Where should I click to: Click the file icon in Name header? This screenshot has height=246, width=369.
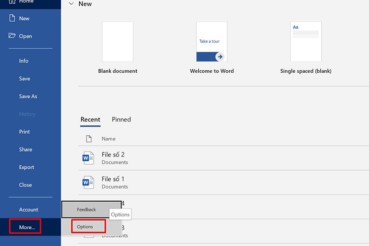(x=89, y=139)
